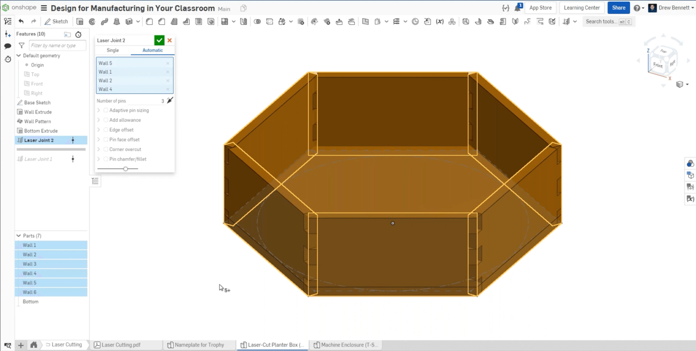Enable the Adaptive pin sizing checkbox

[106, 110]
